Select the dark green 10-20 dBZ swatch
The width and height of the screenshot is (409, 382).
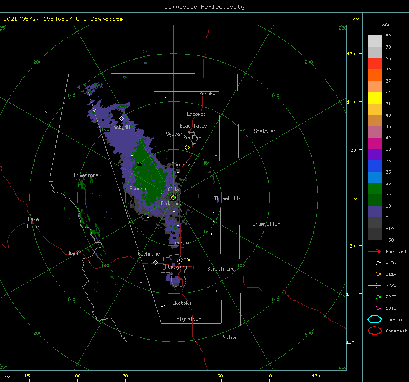point(374,200)
